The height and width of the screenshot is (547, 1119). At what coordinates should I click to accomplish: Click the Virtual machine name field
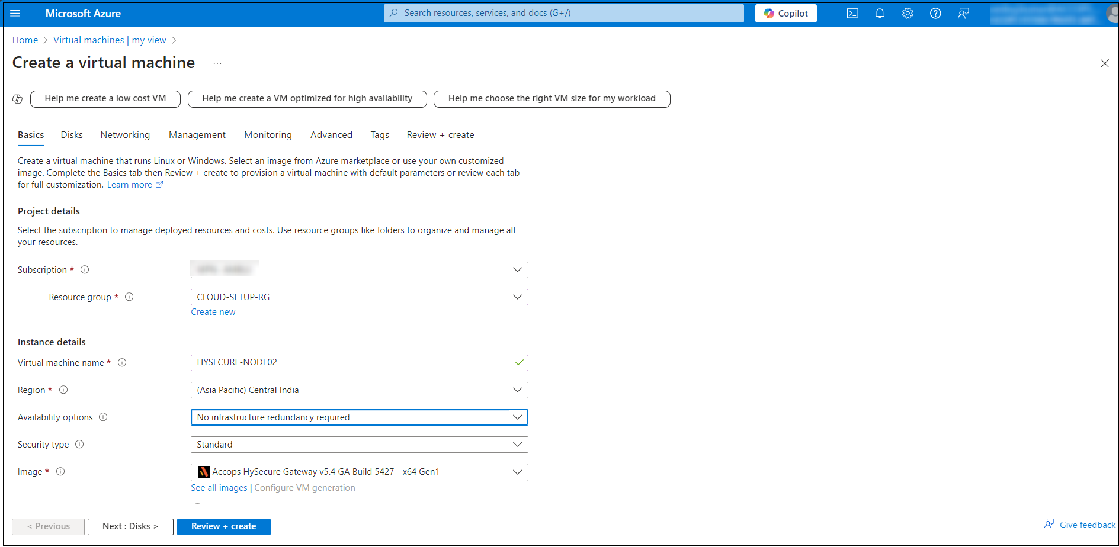click(353, 362)
